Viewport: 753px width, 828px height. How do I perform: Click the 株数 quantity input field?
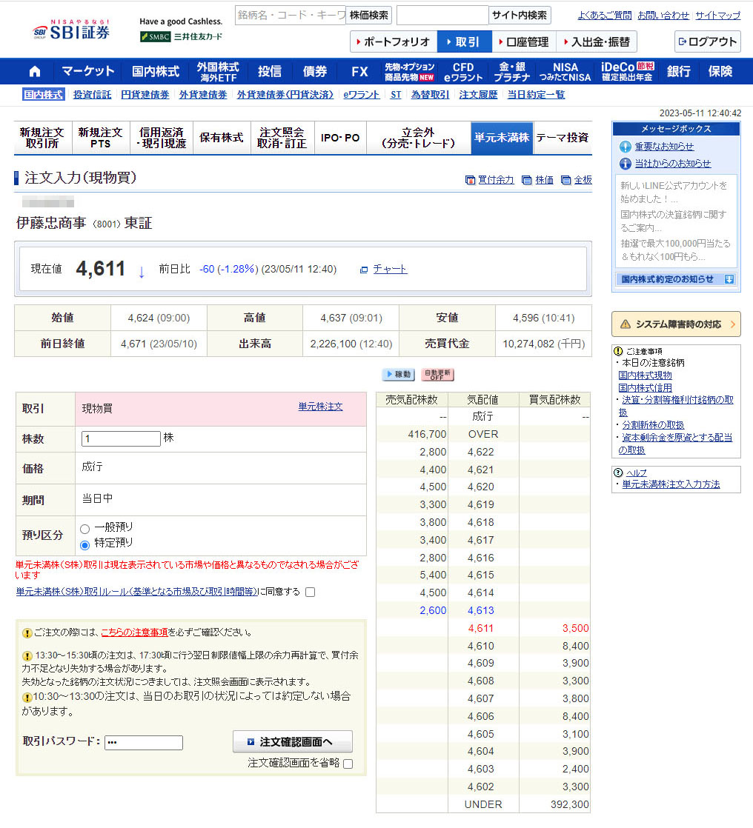121,438
